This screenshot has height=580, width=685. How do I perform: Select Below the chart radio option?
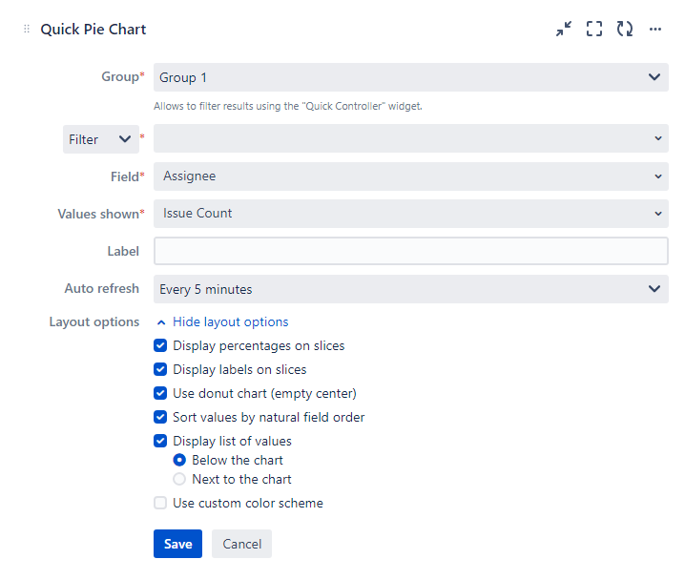point(179,461)
